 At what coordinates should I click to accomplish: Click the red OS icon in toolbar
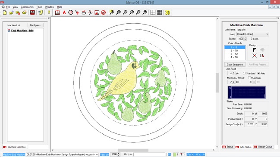click(x=32, y=12)
